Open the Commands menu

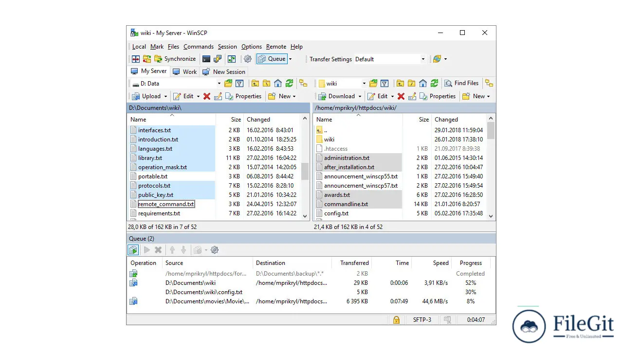(x=199, y=47)
